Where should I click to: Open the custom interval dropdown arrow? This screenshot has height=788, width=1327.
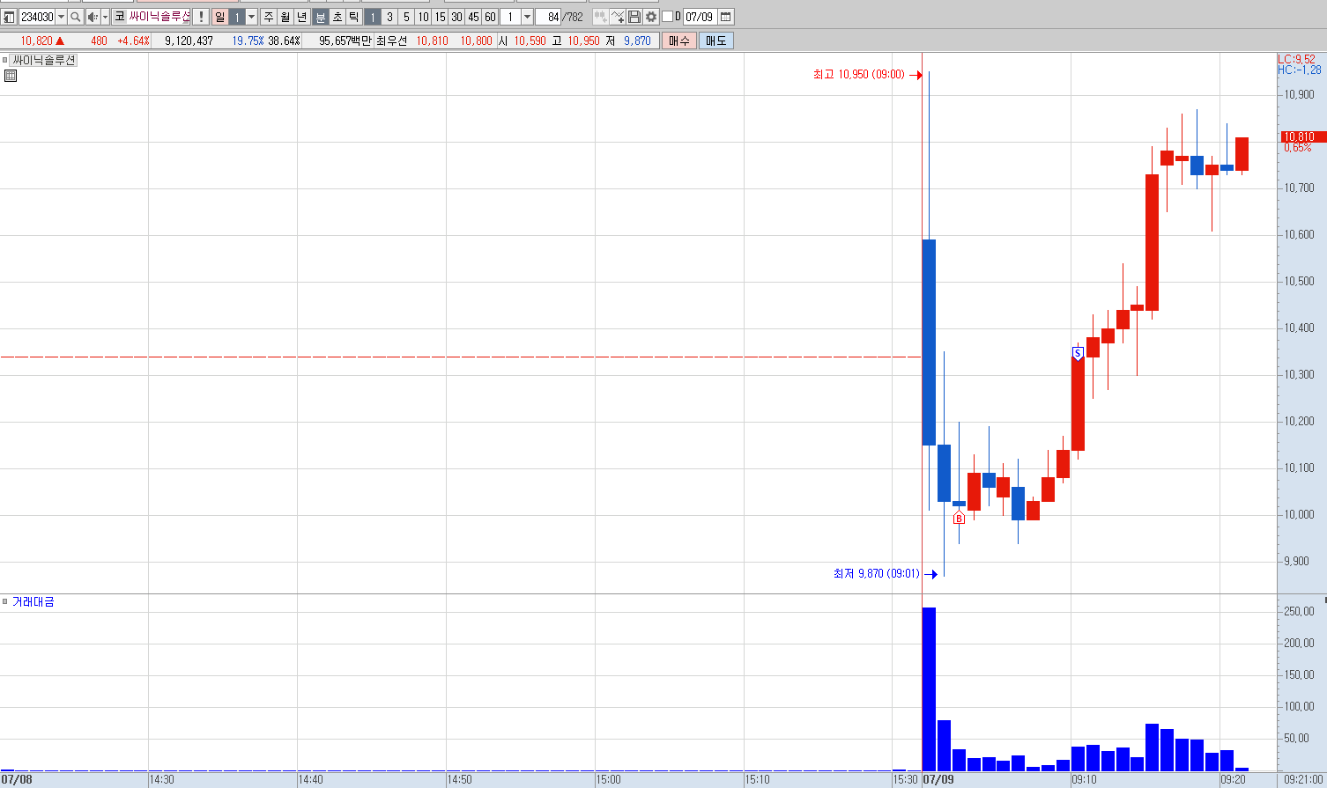tap(527, 17)
